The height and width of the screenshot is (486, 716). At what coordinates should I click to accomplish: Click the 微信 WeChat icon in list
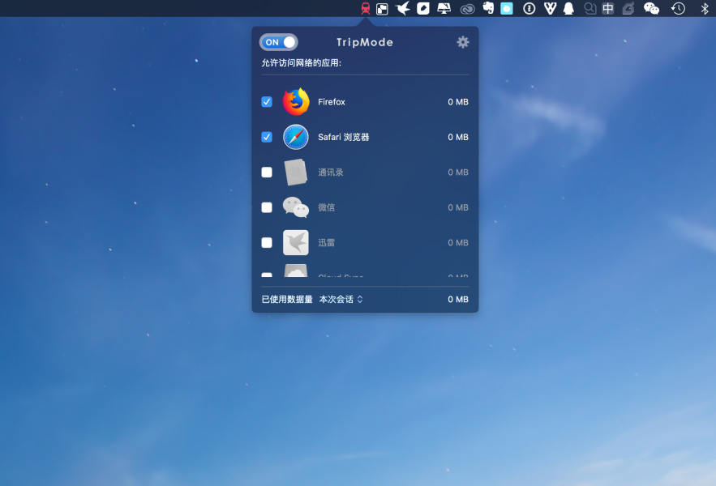click(296, 207)
